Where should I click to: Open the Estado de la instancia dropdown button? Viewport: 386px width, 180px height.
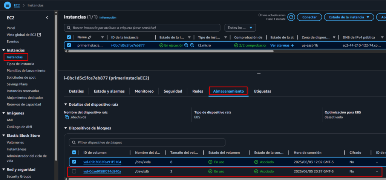[x=349, y=17]
